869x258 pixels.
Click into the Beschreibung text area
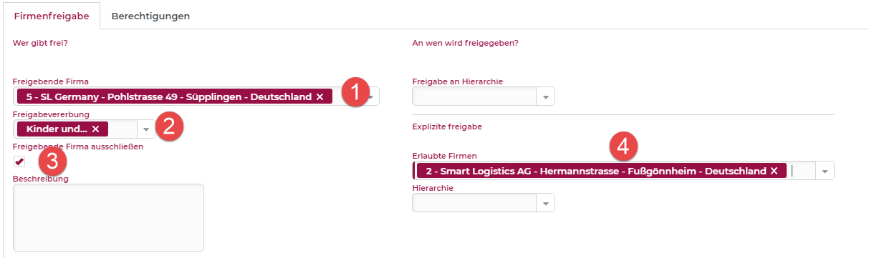click(108, 217)
